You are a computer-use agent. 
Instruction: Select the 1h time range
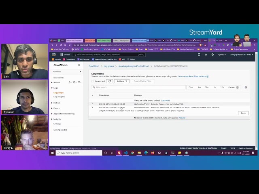215,87
